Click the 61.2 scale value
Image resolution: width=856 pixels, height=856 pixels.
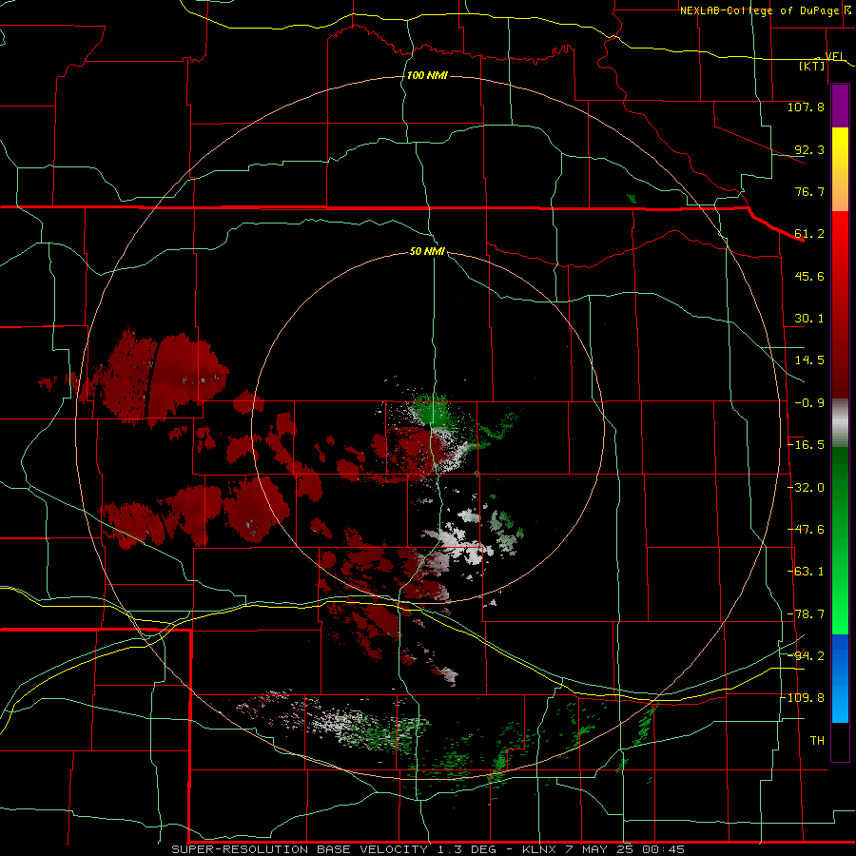click(x=809, y=234)
